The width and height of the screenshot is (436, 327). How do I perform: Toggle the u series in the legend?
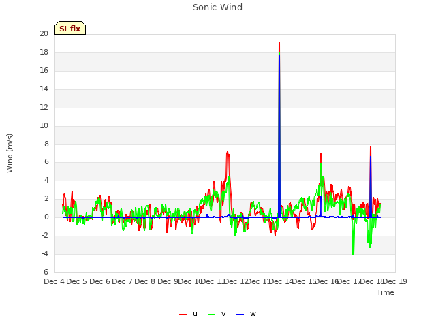pyautogui.click(x=189, y=314)
